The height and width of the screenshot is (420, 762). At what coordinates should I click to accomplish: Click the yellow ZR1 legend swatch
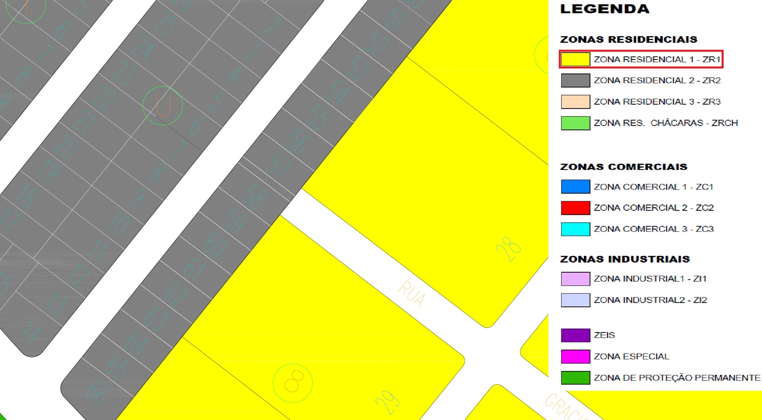[575, 59]
